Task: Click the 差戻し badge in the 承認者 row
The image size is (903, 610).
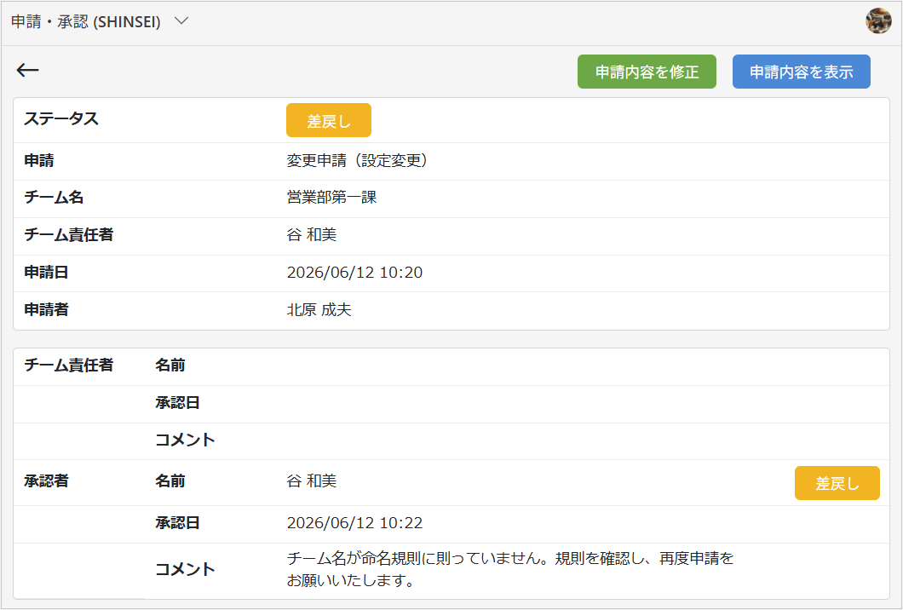Action: 837,483
